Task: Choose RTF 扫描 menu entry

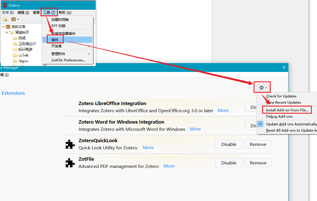Action: tap(58, 26)
